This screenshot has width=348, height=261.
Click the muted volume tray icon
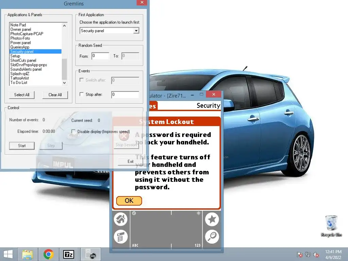pyautogui.click(x=316, y=255)
